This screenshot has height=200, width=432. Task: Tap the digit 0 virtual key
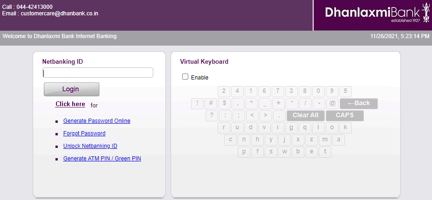coord(318,92)
